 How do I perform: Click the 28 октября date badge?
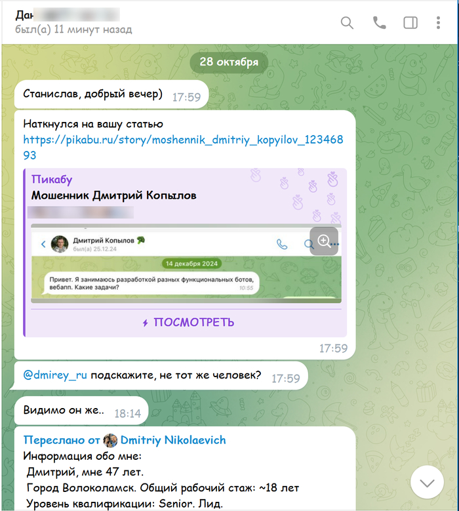tap(229, 62)
